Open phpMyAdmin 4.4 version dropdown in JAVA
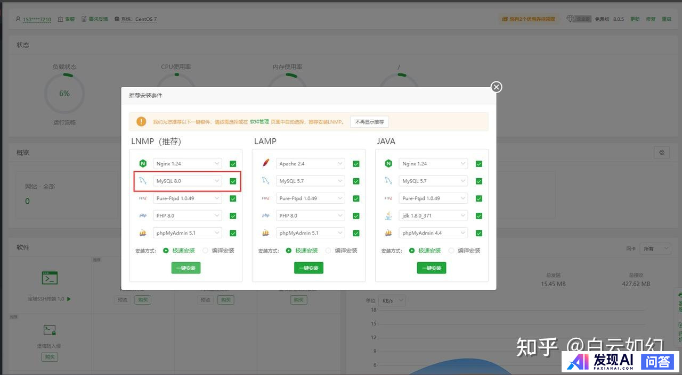This screenshot has width=682, height=375. [x=433, y=233]
